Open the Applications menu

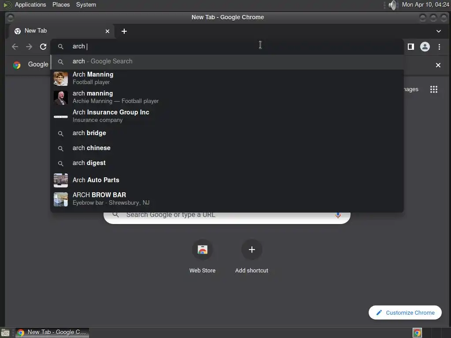pos(30,4)
